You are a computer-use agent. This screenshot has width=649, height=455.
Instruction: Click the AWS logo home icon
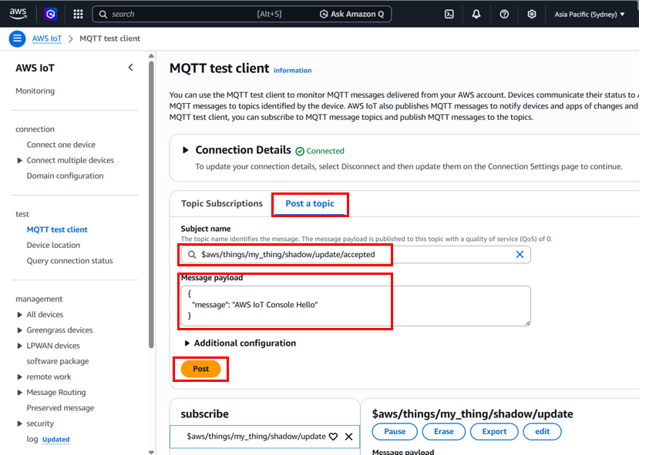18,14
